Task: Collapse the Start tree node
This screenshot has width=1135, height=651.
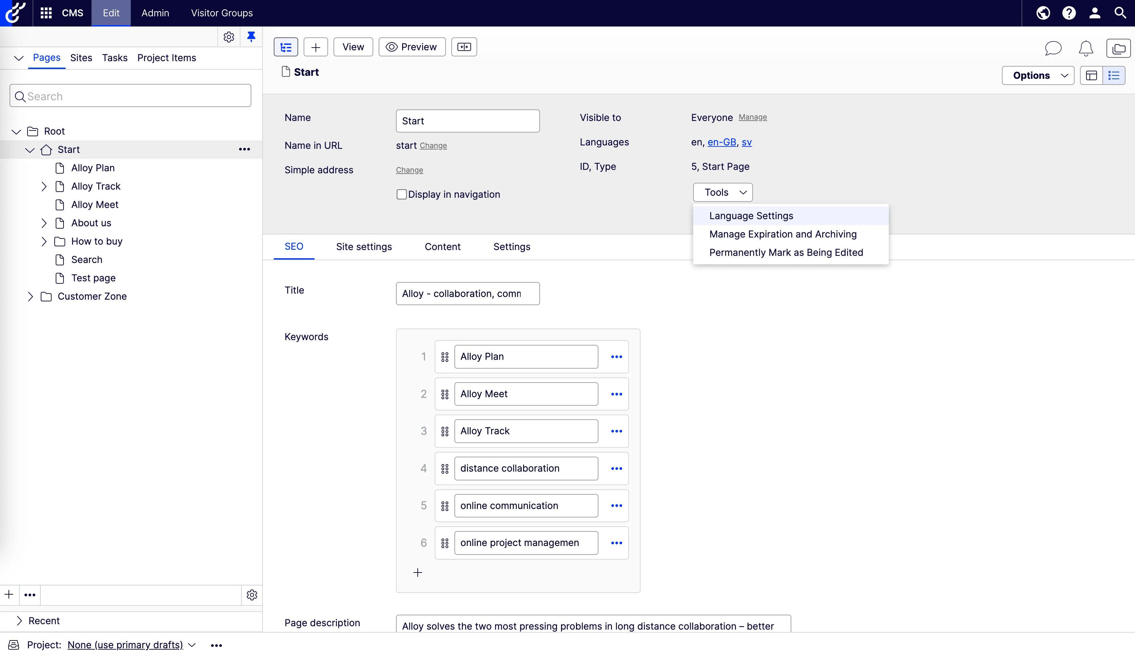Action: (30, 150)
